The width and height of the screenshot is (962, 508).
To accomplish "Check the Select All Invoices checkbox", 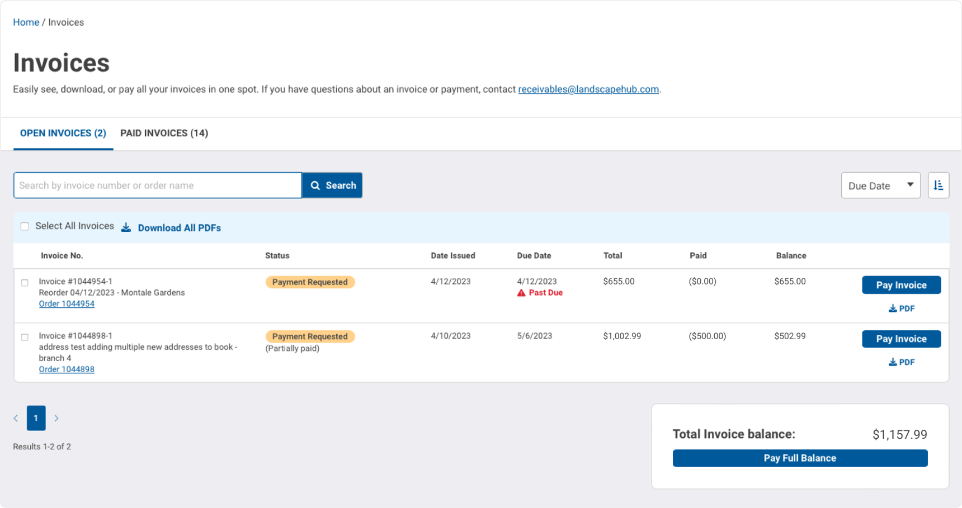I will pos(25,226).
